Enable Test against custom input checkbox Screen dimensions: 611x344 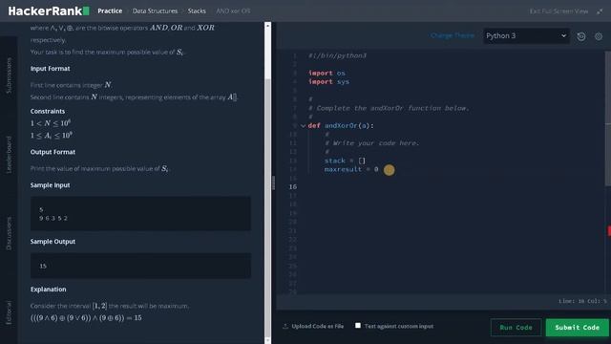click(x=358, y=325)
